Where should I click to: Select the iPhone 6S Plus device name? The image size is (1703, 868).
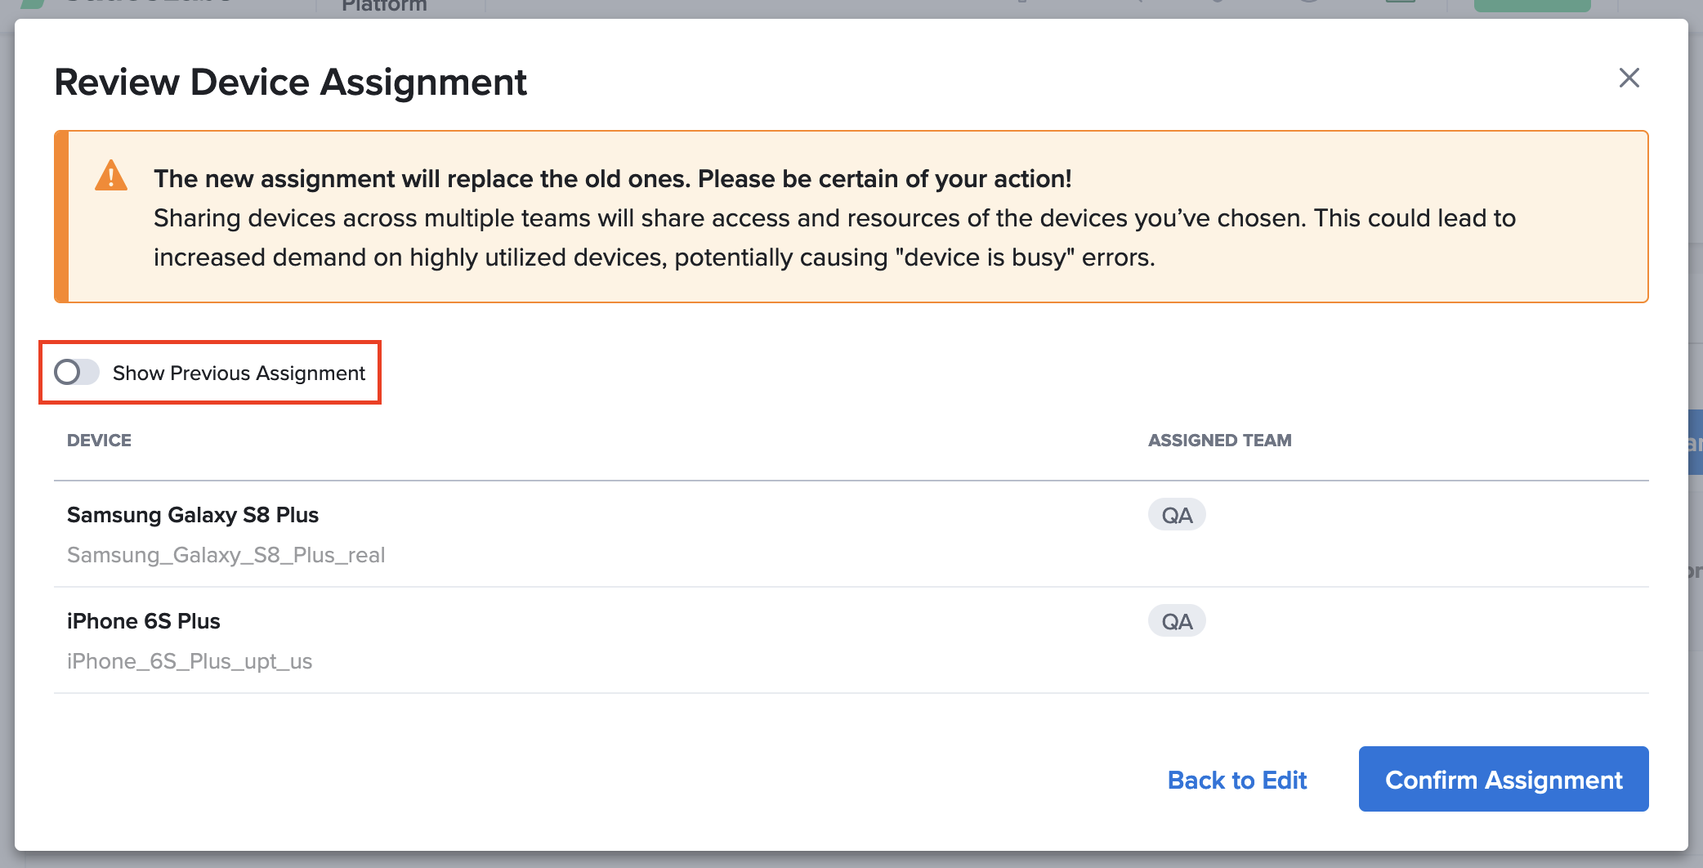[144, 621]
